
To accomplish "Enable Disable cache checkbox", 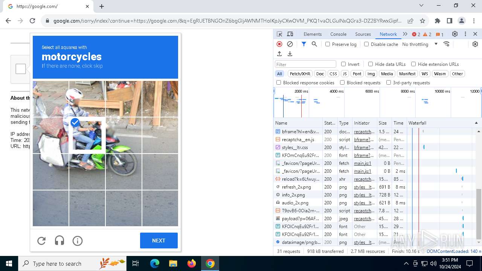I will point(366,44).
